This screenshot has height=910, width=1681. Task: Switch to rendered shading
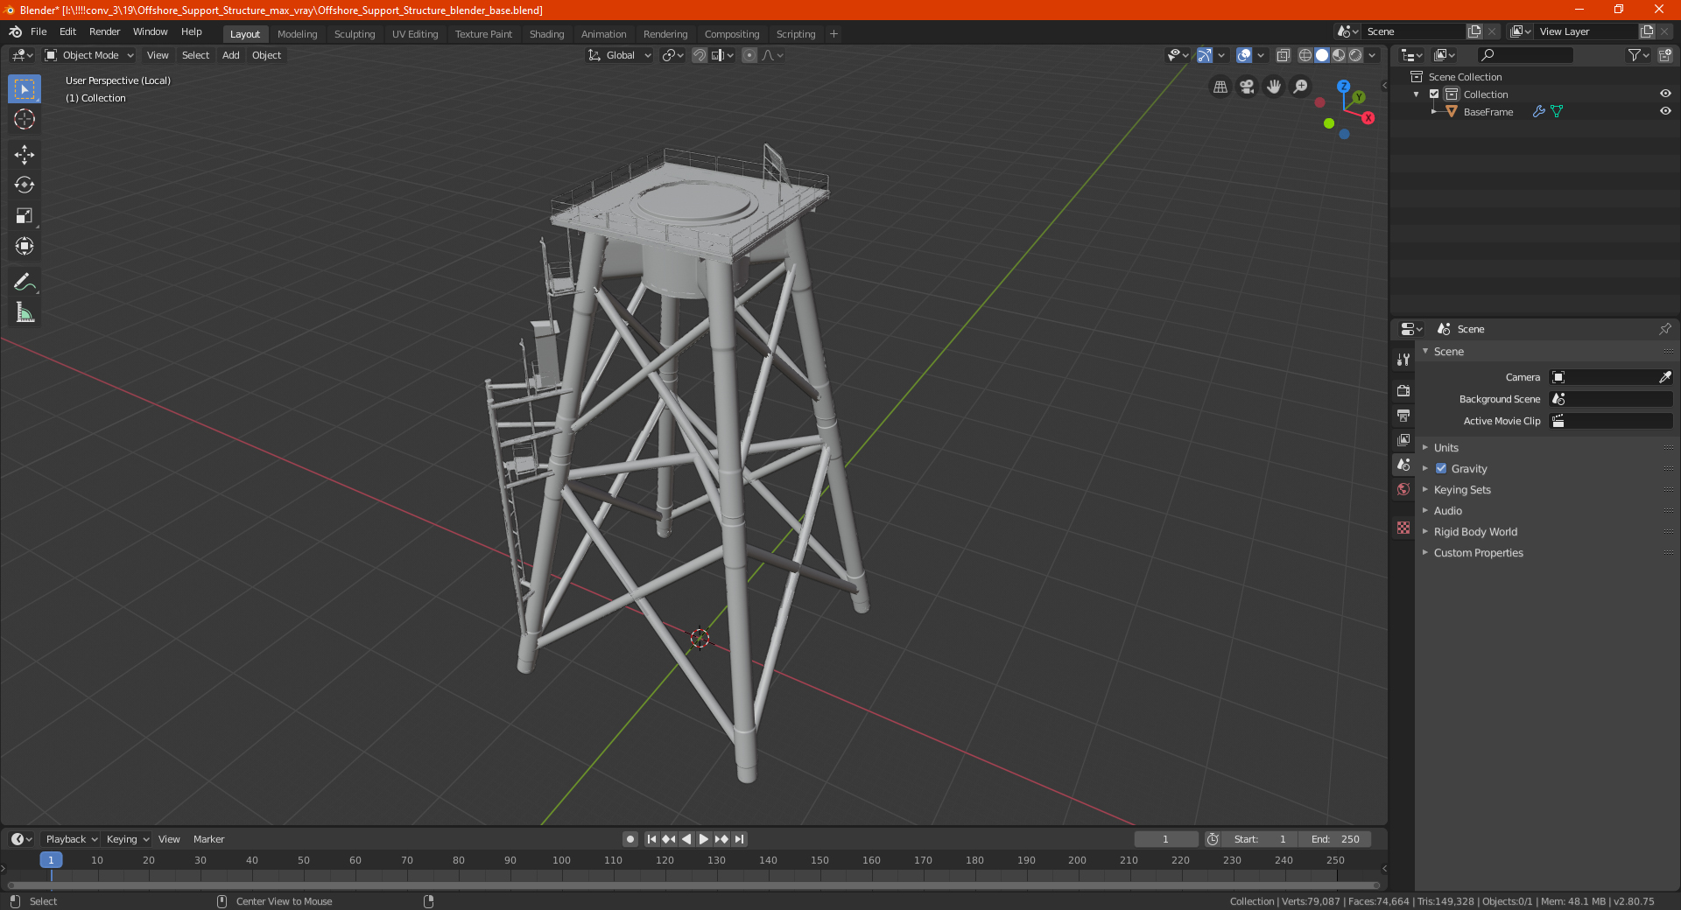pyautogui.click(x=1355, y=55)
